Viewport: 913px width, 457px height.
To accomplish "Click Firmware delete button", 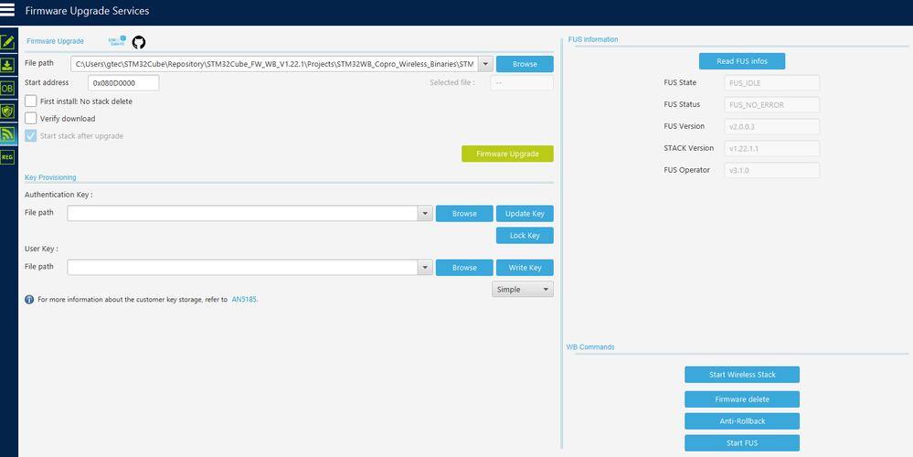I will point(742,399).
